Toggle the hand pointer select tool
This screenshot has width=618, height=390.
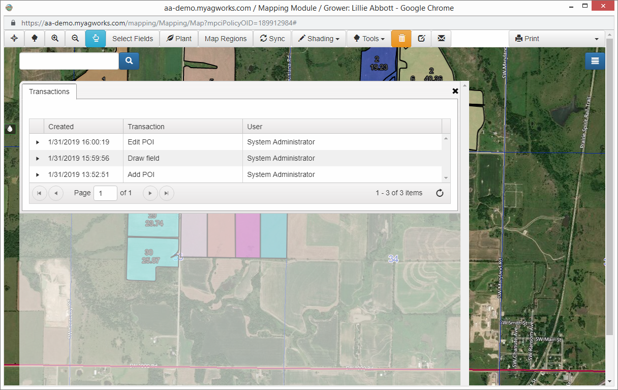96,39
